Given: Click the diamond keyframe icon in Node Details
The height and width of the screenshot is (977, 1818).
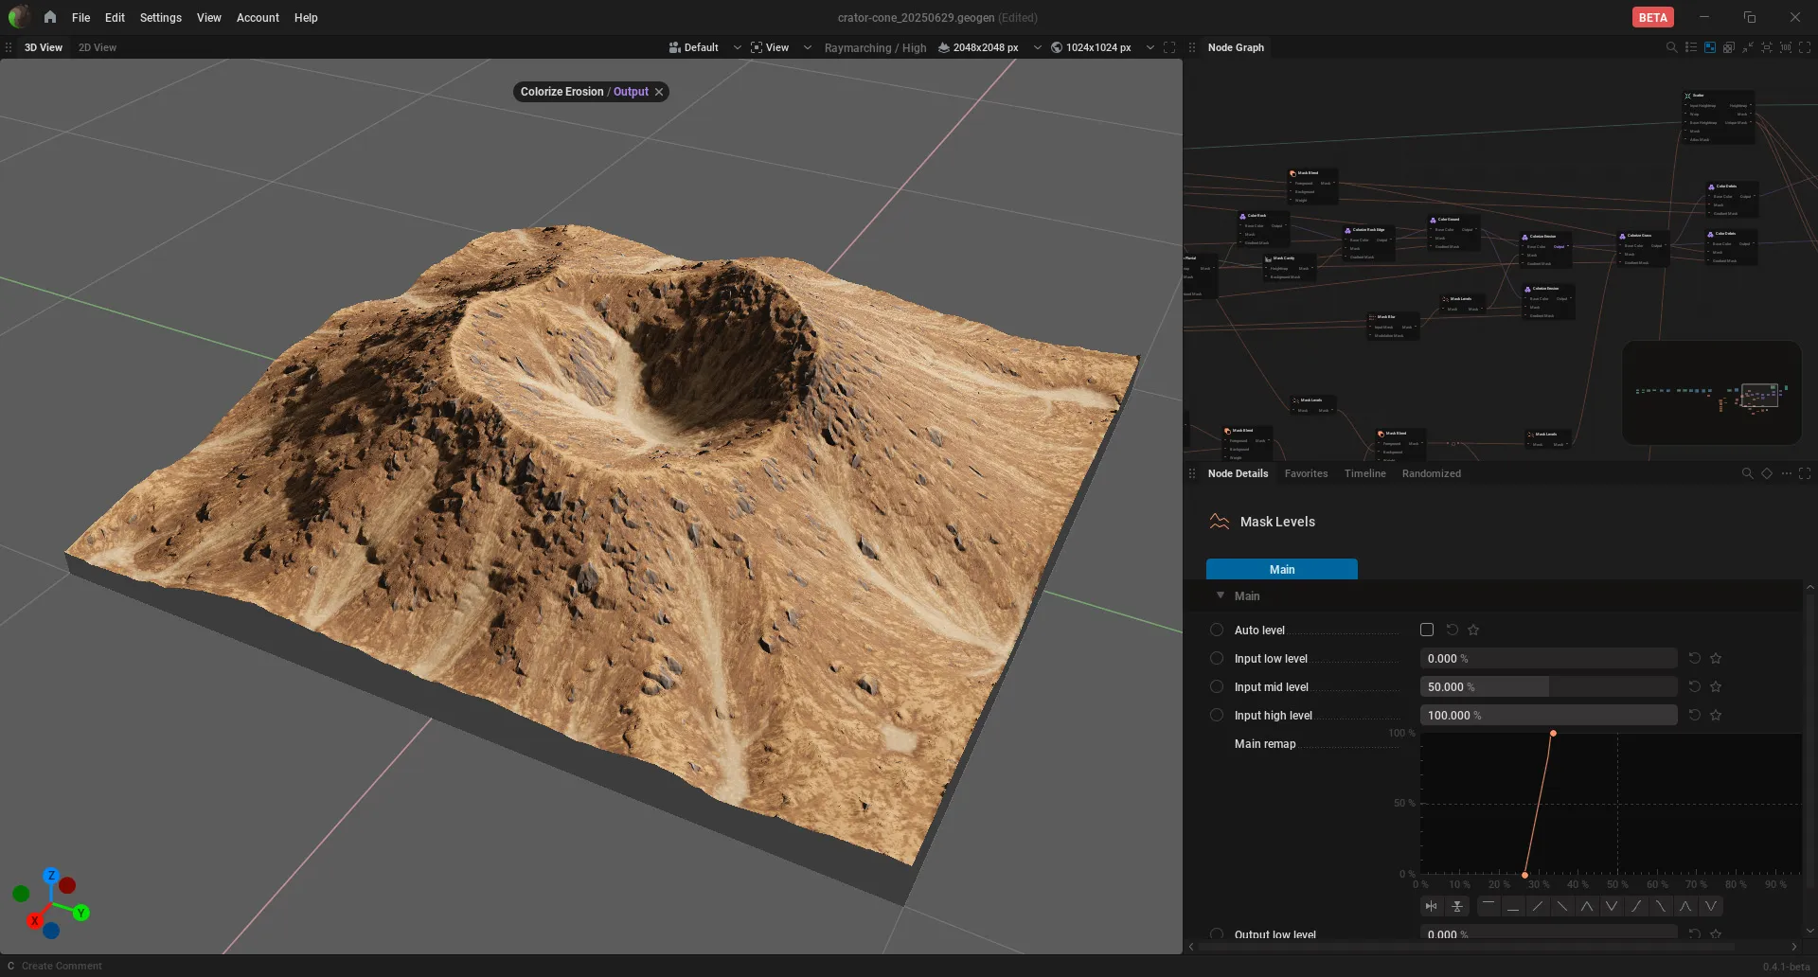Looking at the screenshot, I should [x=1766, y=473].
